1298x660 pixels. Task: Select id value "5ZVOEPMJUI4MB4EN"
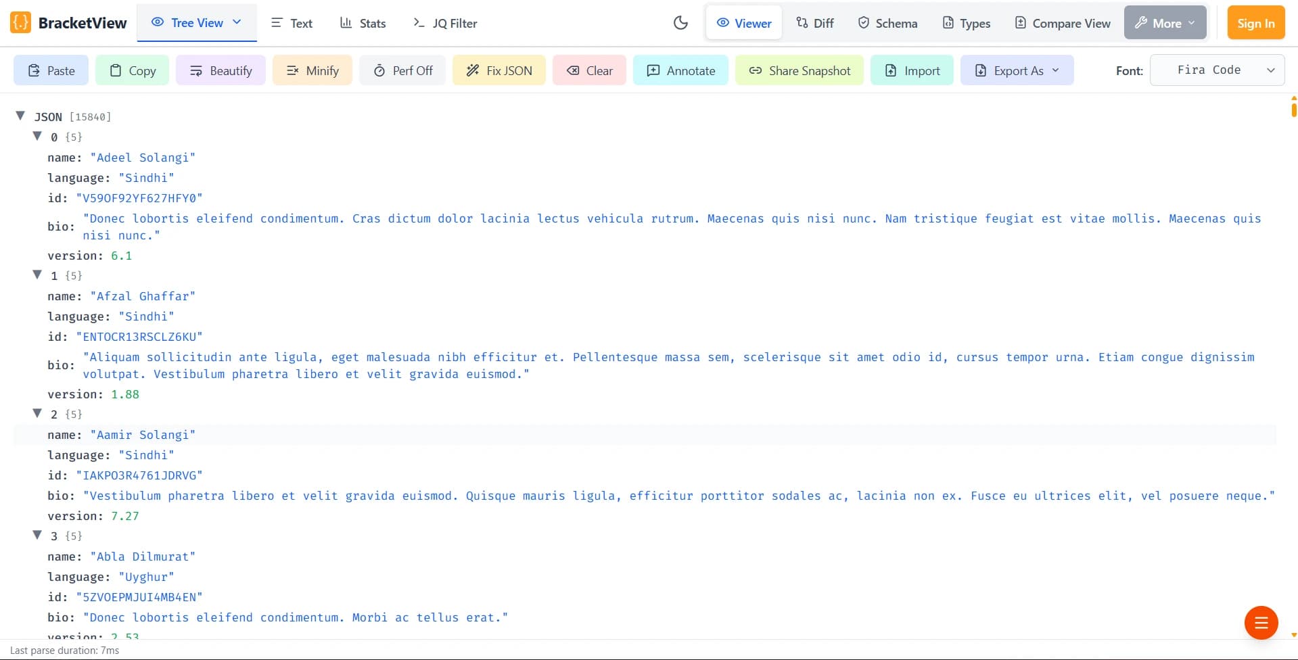tap(139, 597)
